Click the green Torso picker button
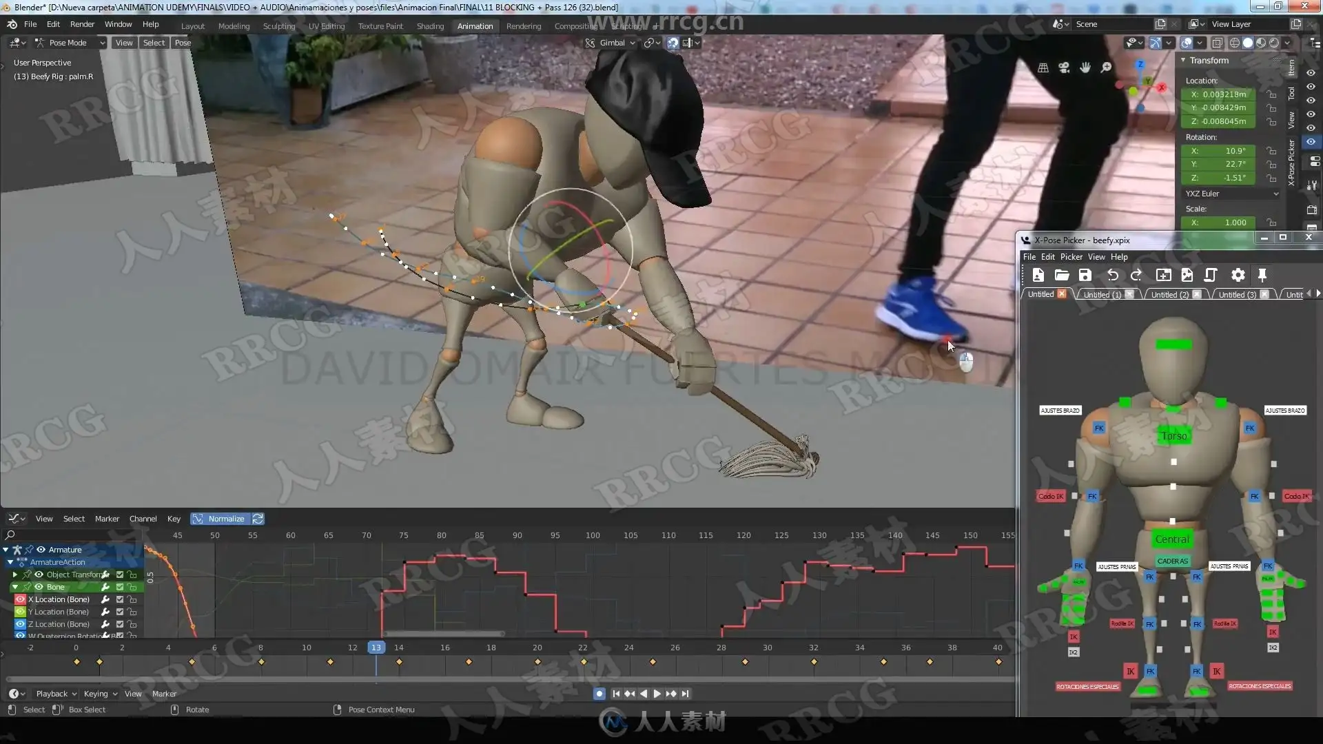The height and width of the screenshot is (744, 1323). point(1174,436)
